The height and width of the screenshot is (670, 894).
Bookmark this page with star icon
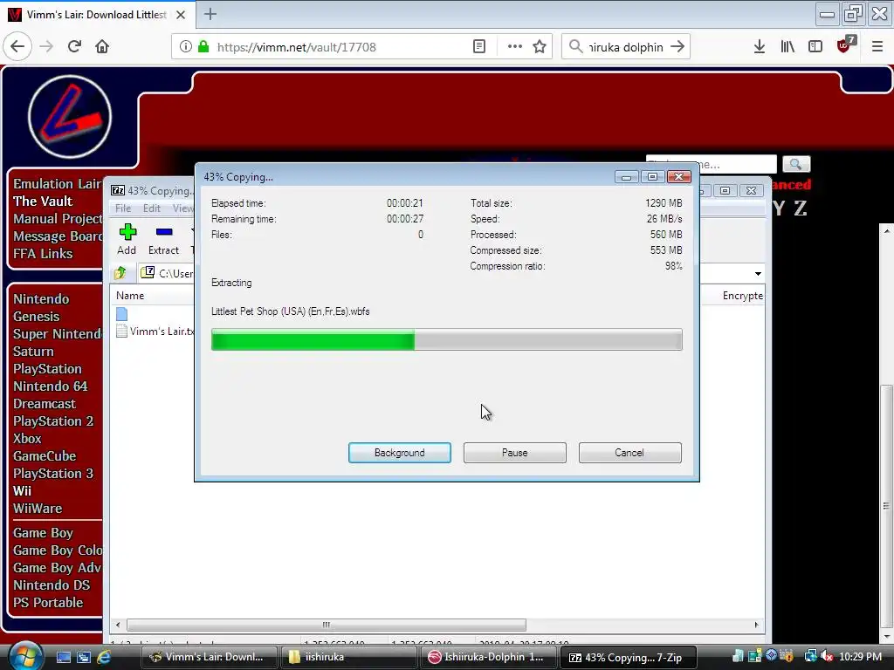click(x=540, y=47)
